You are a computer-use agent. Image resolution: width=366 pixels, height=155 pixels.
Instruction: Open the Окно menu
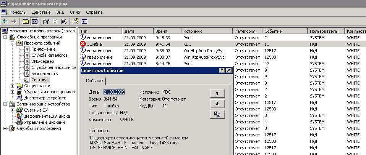pos(75,12)
